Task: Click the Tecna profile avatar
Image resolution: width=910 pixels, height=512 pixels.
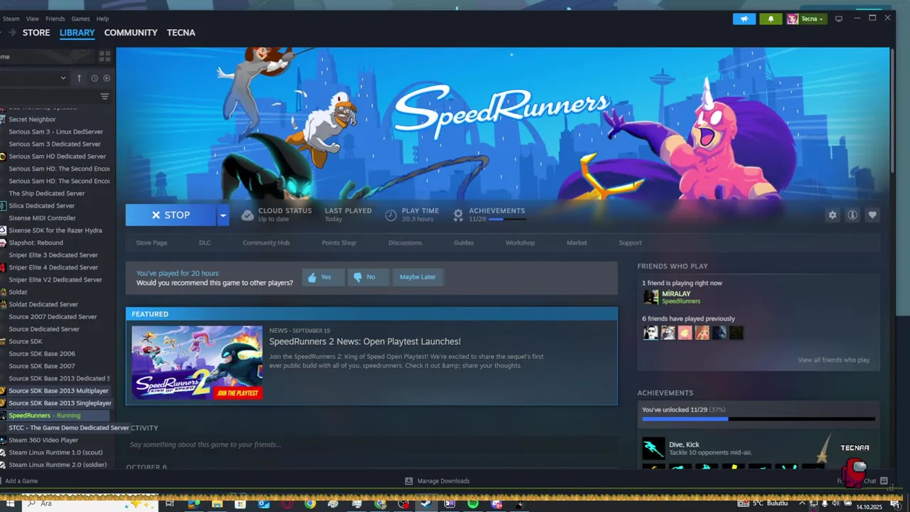Action: [792, 18]
